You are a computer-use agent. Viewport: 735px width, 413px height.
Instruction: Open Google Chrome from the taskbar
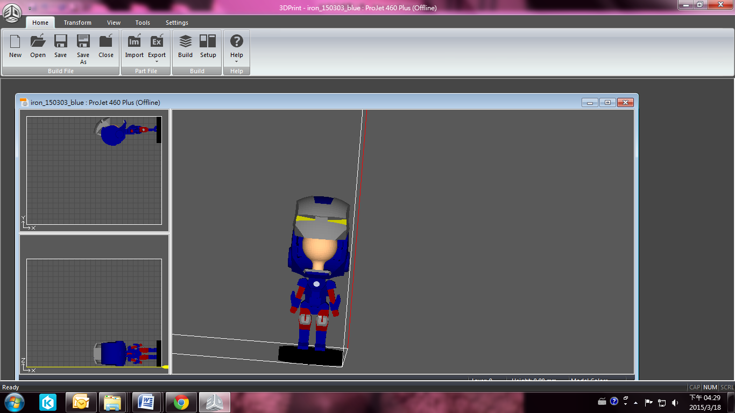tap(181, 402)
